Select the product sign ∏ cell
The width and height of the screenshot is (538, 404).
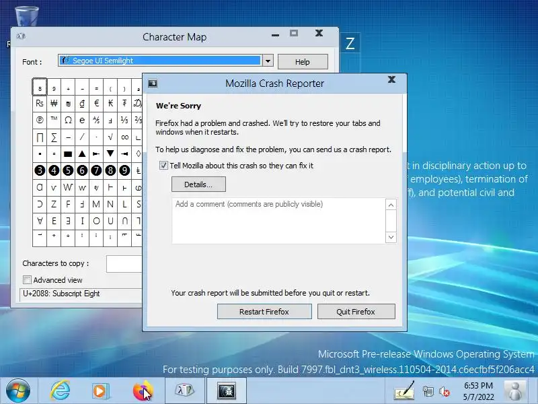coord(40,137)
